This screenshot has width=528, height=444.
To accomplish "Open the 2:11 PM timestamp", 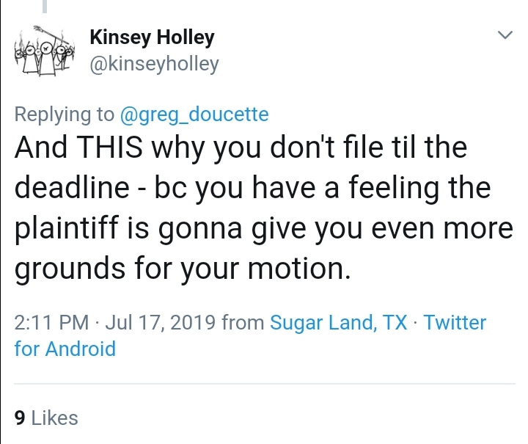I will click(x=51, y=322).
